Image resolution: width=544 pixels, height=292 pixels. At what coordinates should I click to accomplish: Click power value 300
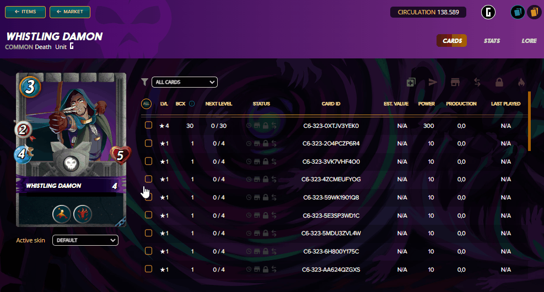point(428,126)
